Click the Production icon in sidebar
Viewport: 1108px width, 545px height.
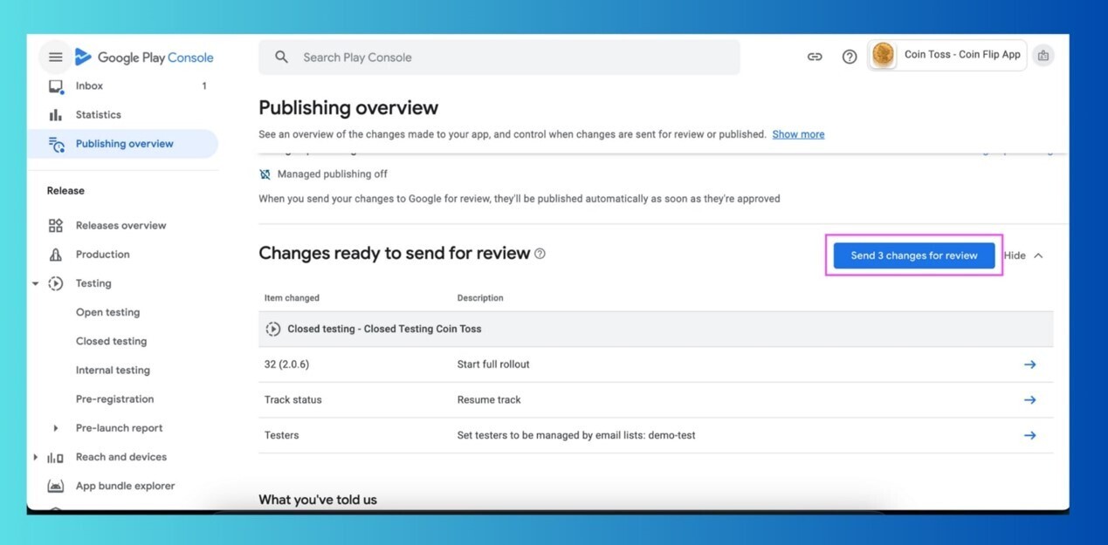[x=56, y=255]
